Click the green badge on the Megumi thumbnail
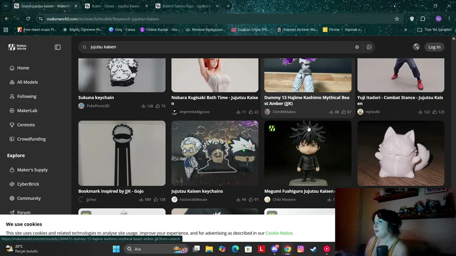The image size is (456, 256). point(272,128)
